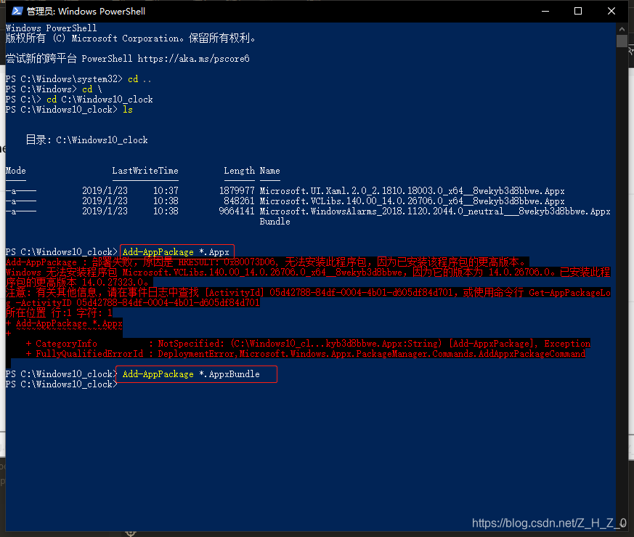Viewport: 634px width, 537px height.
Task: Click the 'Mode' column header
Action: pyautogui.click(x=16, y=171)
